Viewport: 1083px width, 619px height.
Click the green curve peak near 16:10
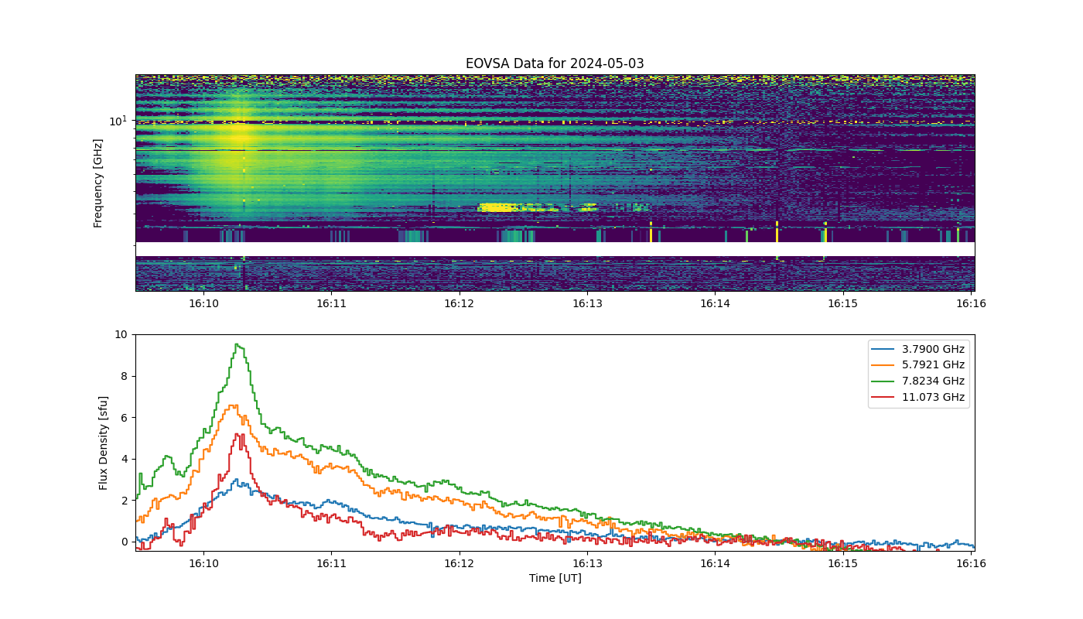tap(237, 345)
